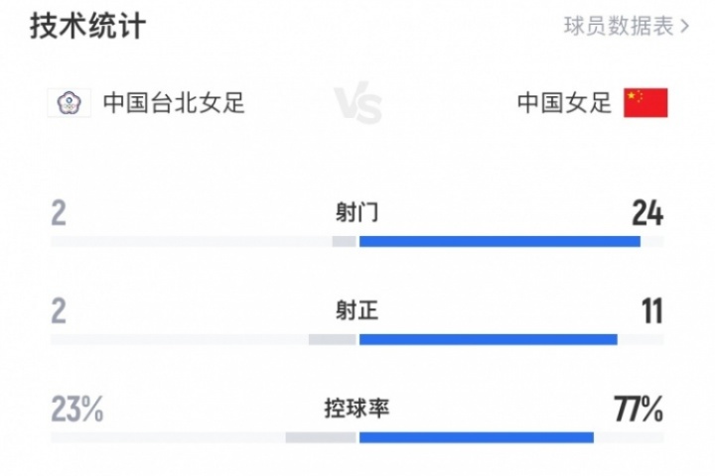This screenshot has width=715, height=476.
Task: Click the gray 射正 bar for Chinese Taipei
Action: pyautogui.click(x=333, y=339)
